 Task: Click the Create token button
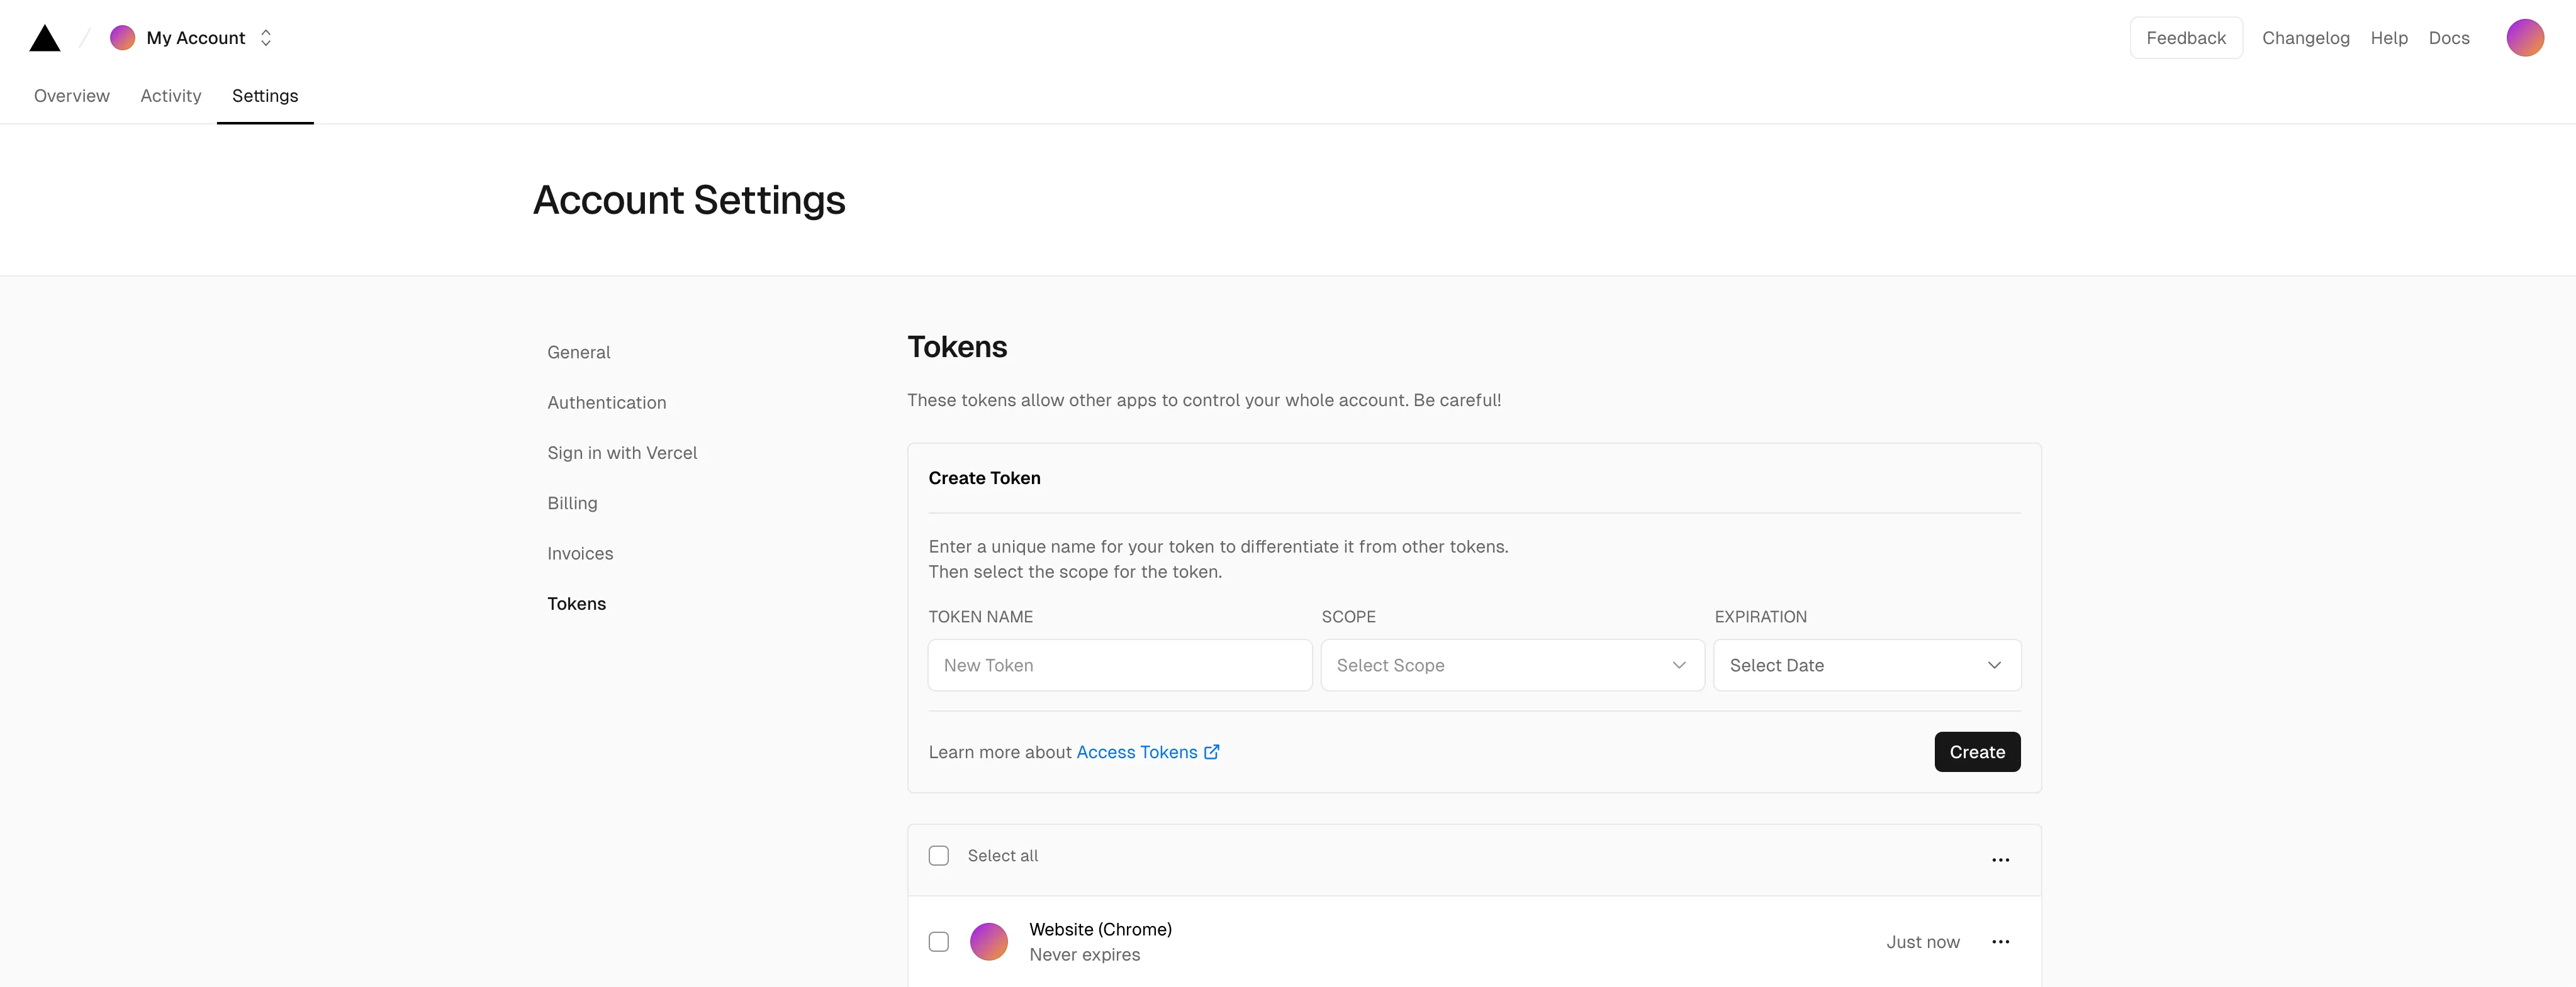[1977, 751]
